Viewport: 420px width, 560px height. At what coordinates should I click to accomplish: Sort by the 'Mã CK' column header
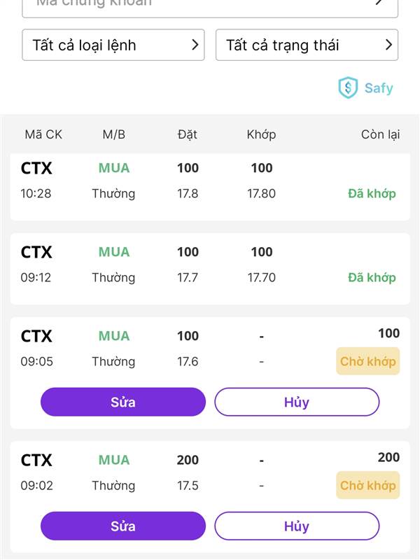[x=43, y=134]
